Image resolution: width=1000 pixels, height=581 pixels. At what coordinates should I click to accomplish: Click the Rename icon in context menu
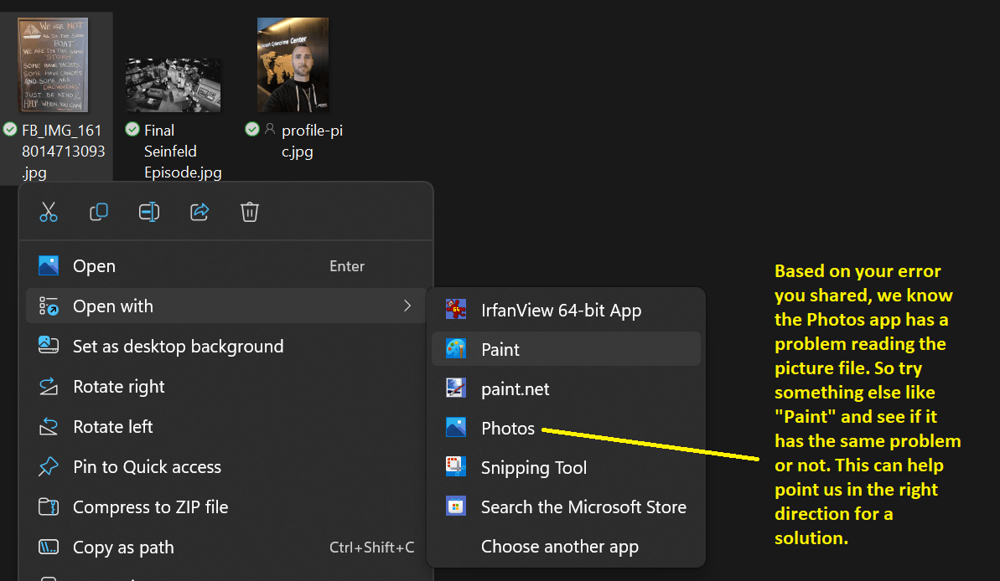tap(149, 212)
